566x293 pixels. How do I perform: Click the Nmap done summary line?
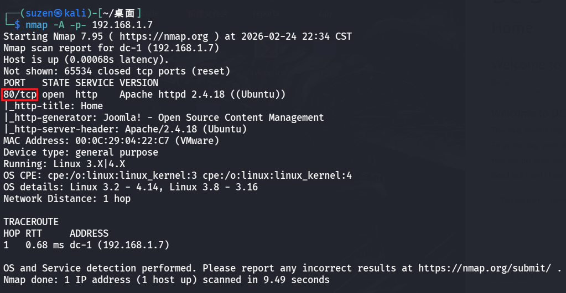(x=166, y=280)
